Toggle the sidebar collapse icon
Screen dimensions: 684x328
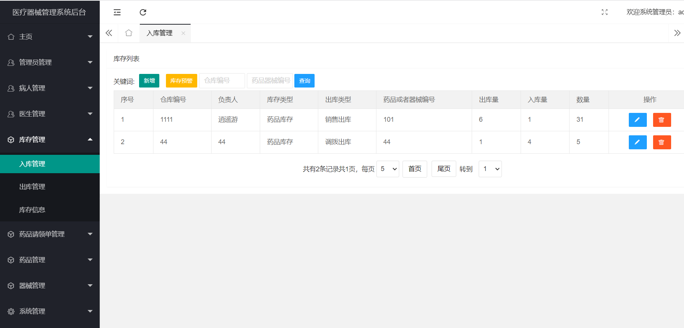pyautogui.click(x=117, y=12)
